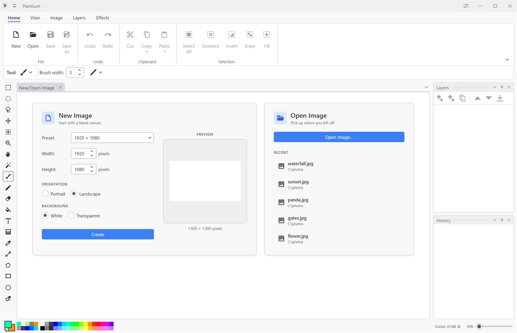Pick the Color Picker eyedropper tool
Viewport: 517px width, 333px height.
click(x=8, y=243)
